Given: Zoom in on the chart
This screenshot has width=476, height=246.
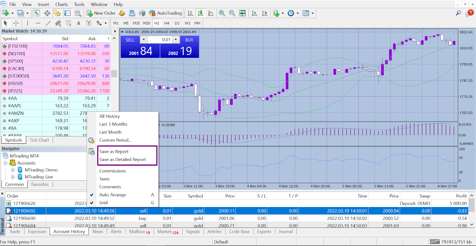Looking at the screenshot, I should [222, 13].
